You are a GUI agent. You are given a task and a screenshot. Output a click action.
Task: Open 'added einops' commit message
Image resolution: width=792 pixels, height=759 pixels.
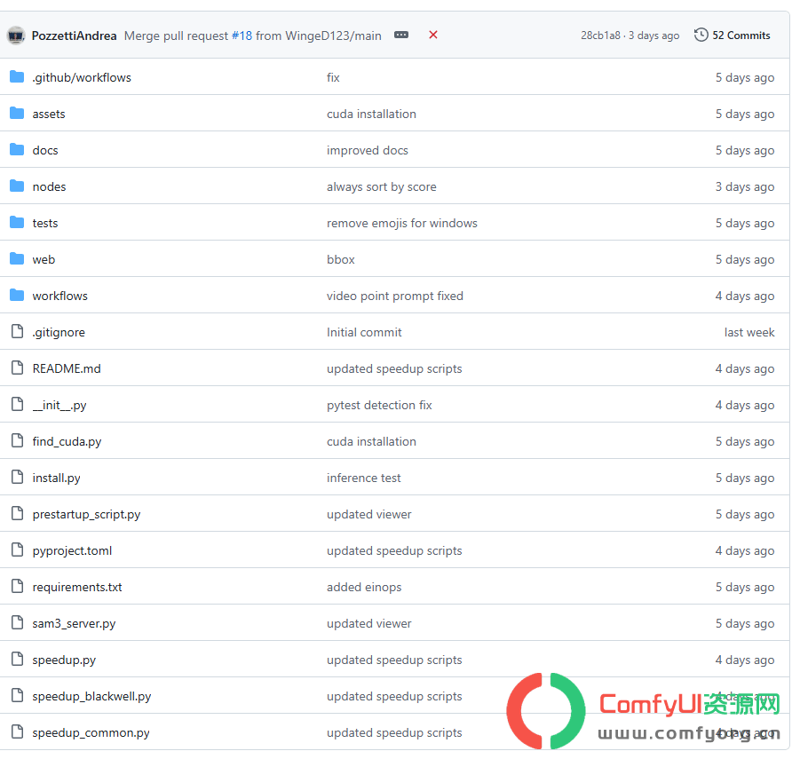point(364,587)
